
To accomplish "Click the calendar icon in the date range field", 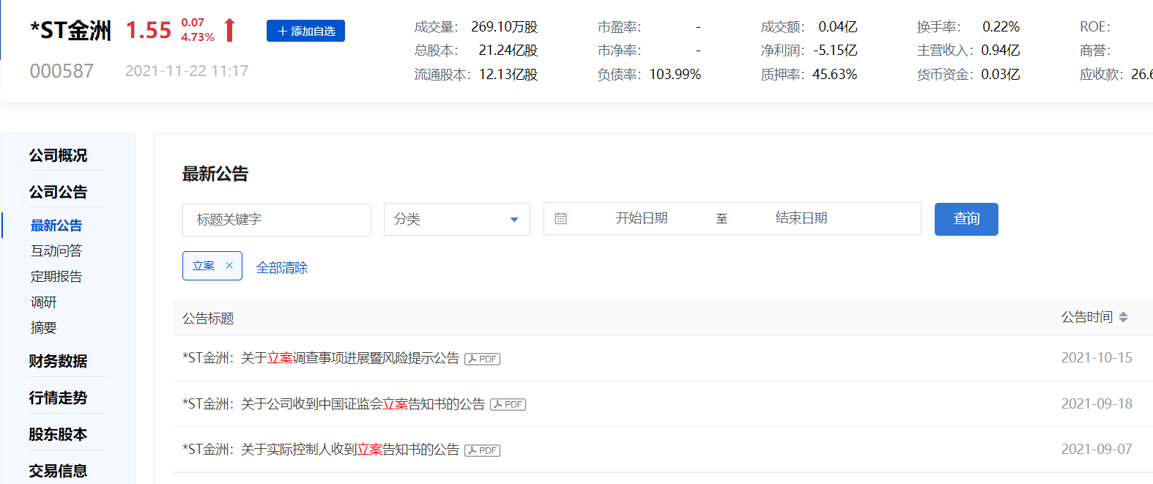I will 560,218.
